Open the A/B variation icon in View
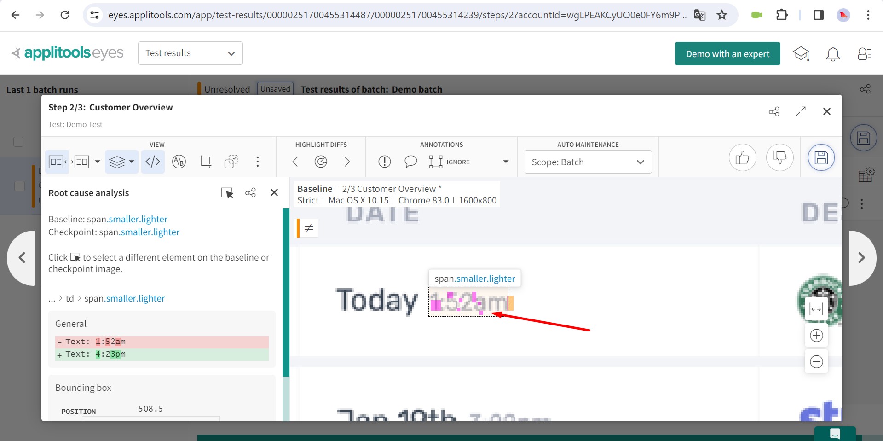 tap(179, 162)
